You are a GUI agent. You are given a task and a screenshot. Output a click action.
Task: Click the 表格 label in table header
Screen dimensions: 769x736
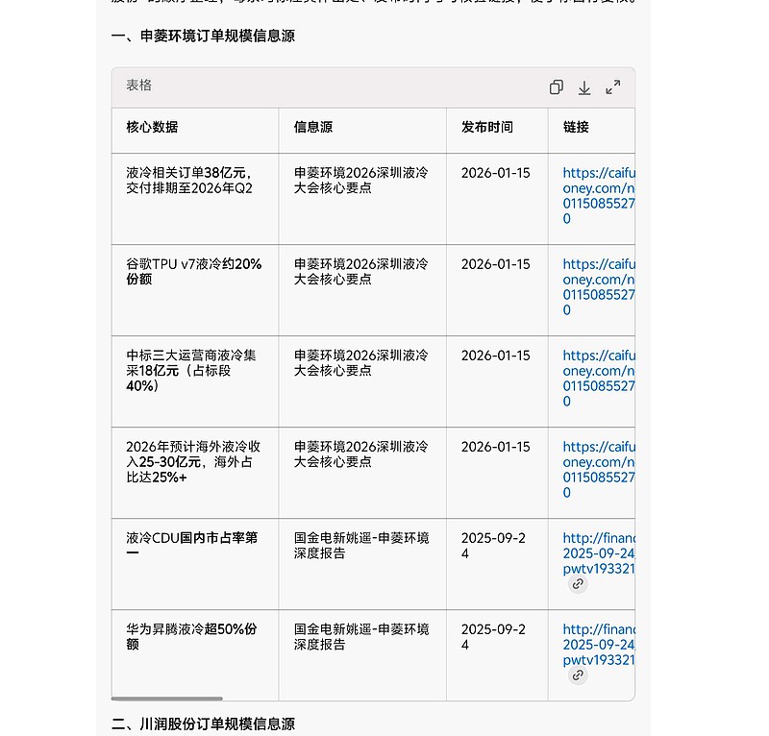pyautogui.click(x=138, y=86)
